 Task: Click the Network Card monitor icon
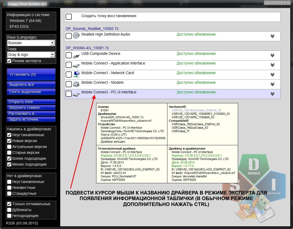pos(76,74)
